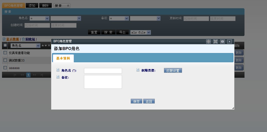Click help icon beside 权限类型 label
This screenshot has height=132, width=267.
point(138,70)
